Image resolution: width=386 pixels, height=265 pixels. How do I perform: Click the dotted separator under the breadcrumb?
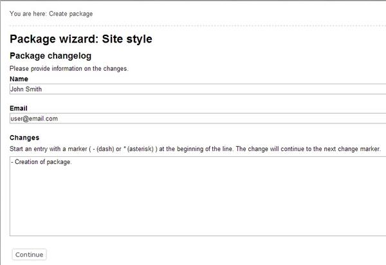pyautogui.click(x=198, y=26)
